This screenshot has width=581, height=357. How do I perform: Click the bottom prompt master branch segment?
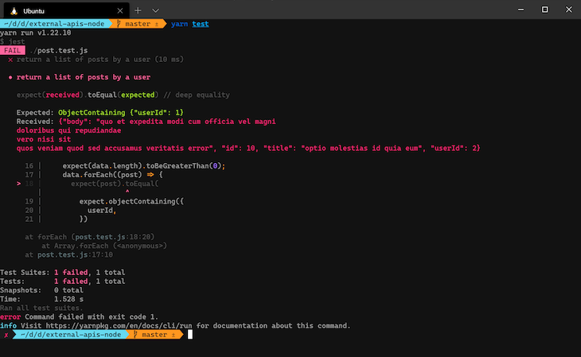(x=154, y=335)
